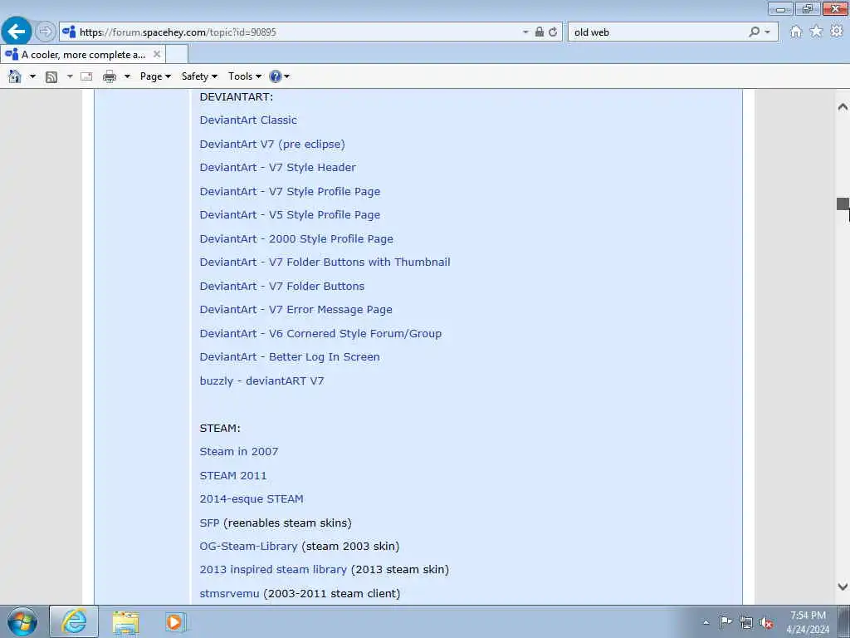This screenshot has width=850, height=638.
Task: Open DeviantArt - V7 Error Message Page link
Action: (296, 309)
